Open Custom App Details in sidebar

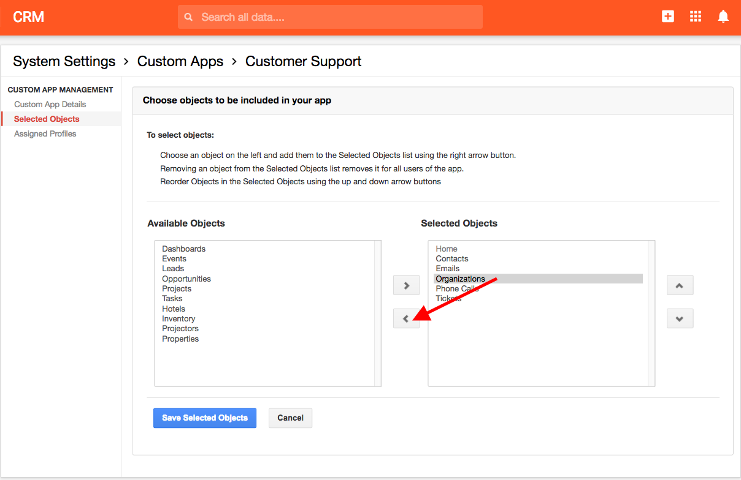pos(50,104)
